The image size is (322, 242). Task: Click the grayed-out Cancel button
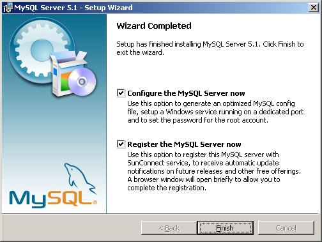(x=286, y=228)
